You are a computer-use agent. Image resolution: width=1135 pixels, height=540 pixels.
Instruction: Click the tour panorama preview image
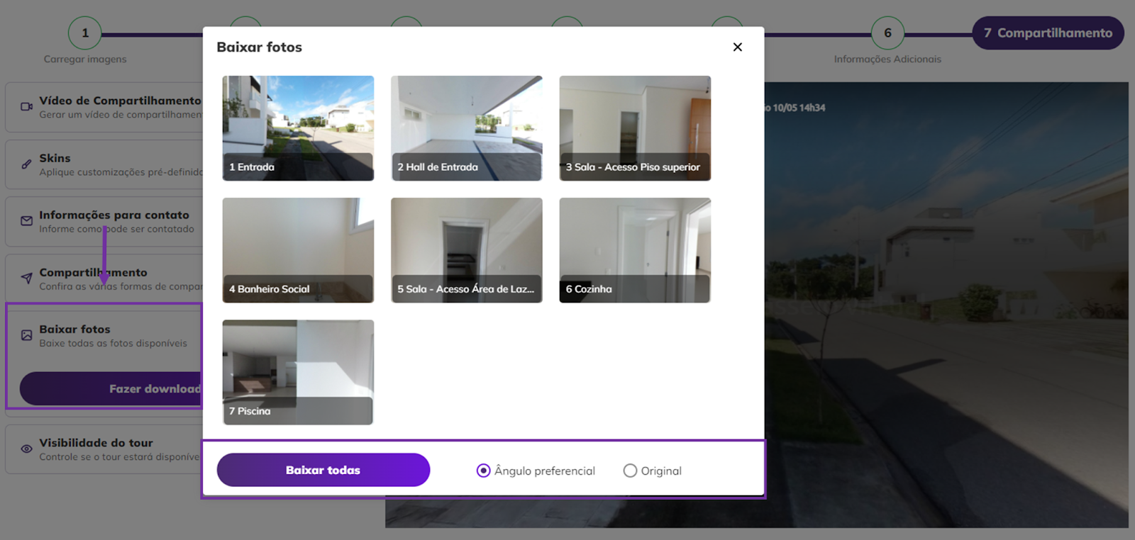pyautogui.click(x=946, y=305)
